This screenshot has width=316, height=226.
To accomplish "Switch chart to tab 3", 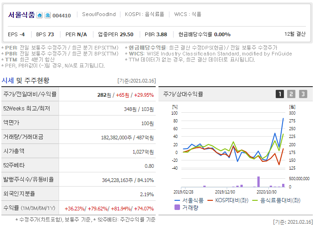I will point(303,94).
